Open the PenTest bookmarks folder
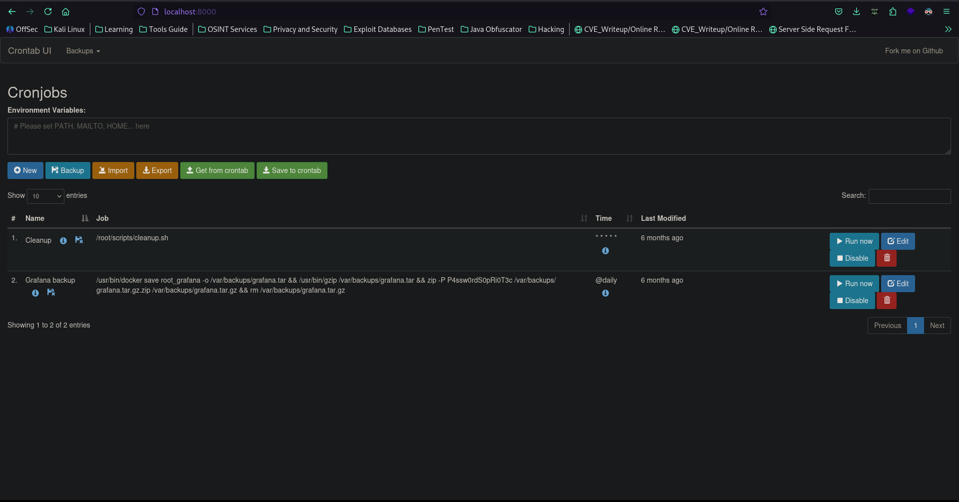Screen dimensions: 959x502 click(436, 29)
